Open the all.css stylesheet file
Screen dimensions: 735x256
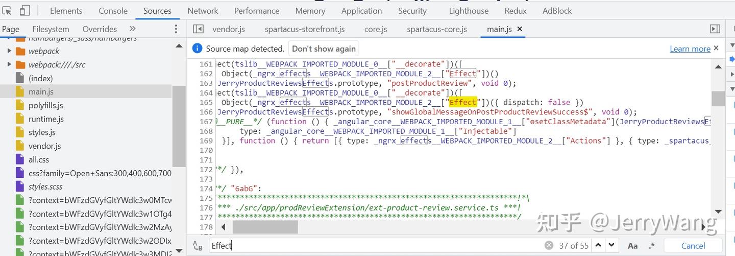pos(39,159)
